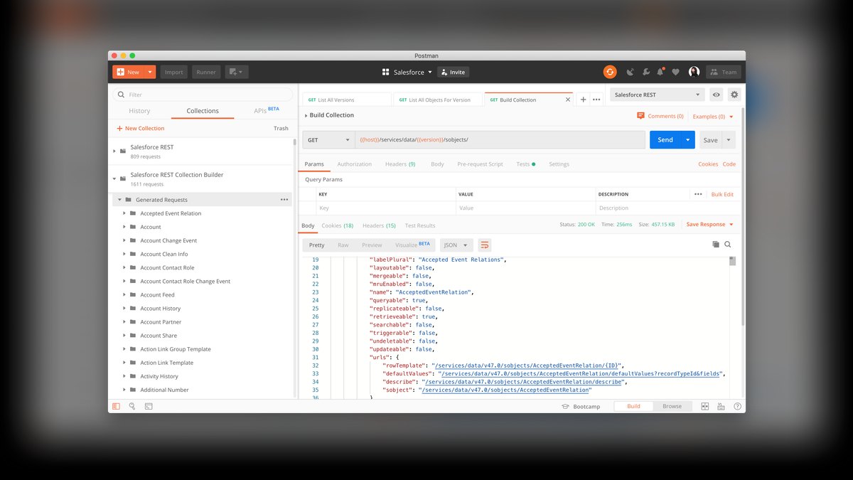Screen dimensions: 853x480
Task: Open the response Cookies (18) tab
Action: click(x=338, y=225)
